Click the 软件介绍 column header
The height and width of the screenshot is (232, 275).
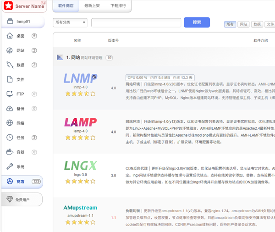[x=261, y=40]
